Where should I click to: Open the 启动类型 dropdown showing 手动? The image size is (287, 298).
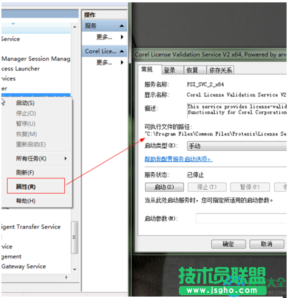pos(236,147)
